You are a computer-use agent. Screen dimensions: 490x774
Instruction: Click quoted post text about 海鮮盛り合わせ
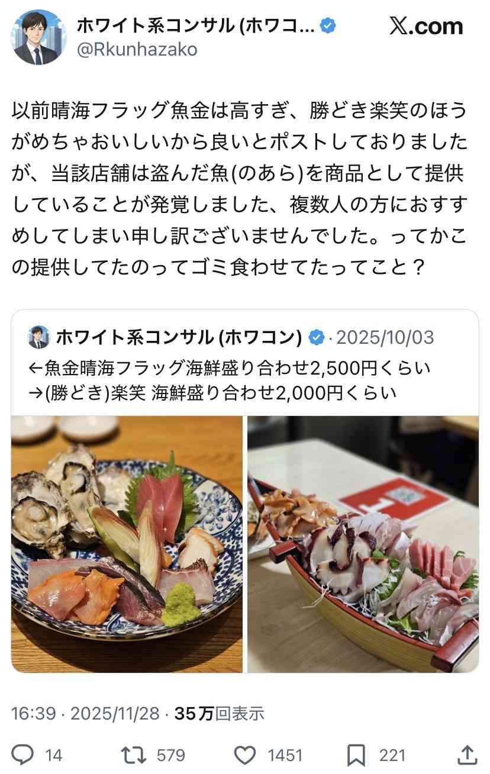[230, 380]
